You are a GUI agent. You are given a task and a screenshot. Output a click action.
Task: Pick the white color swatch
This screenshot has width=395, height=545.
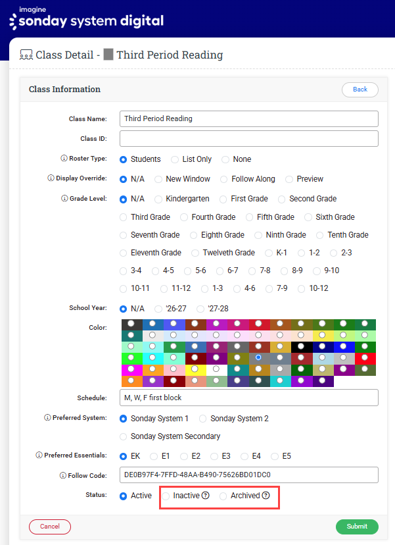[216, 369]
